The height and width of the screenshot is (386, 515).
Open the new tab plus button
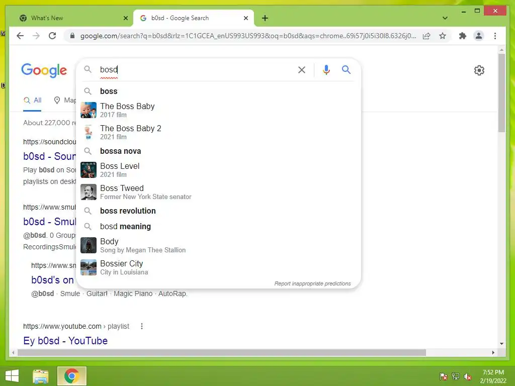click(265, 18)
